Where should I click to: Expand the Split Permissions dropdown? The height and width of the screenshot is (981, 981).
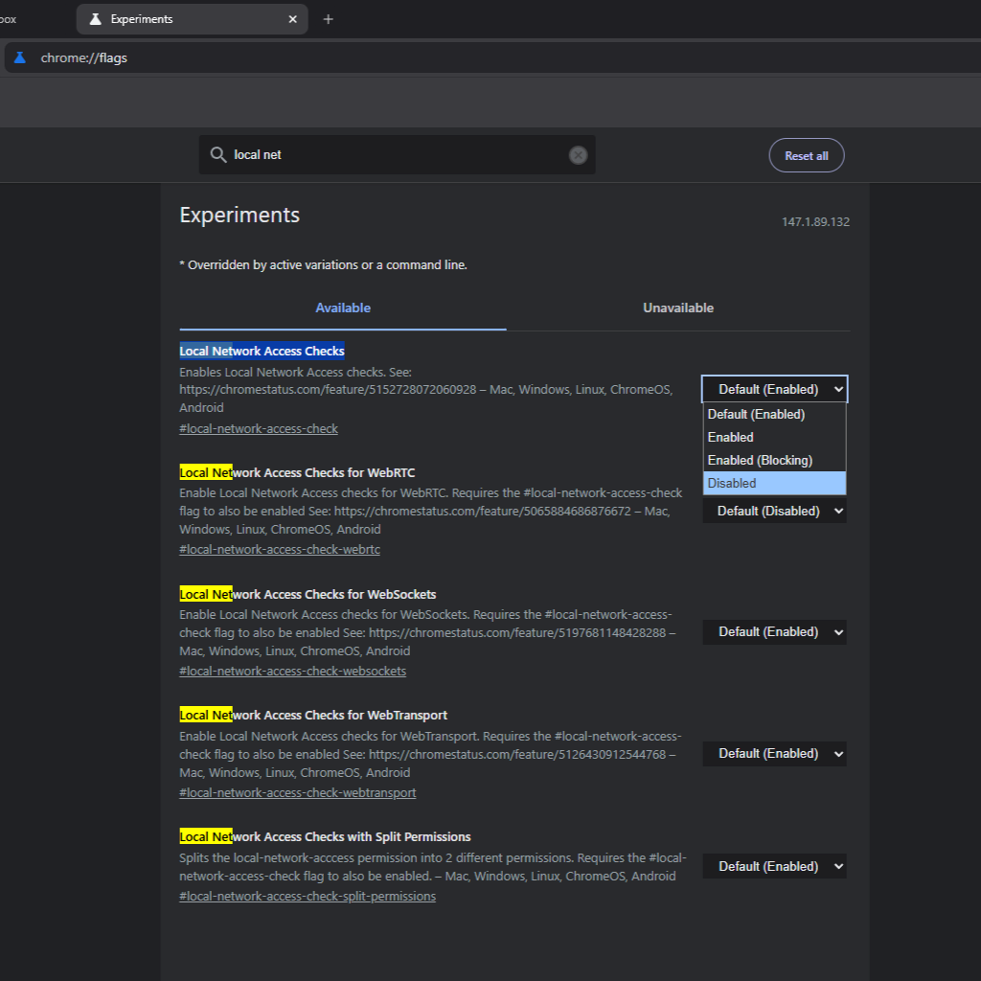[x=774, y=866]
